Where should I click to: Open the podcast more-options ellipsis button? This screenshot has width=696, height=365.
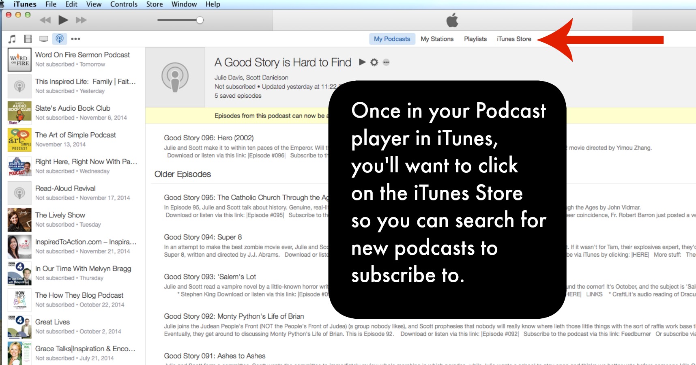(386, 62)
